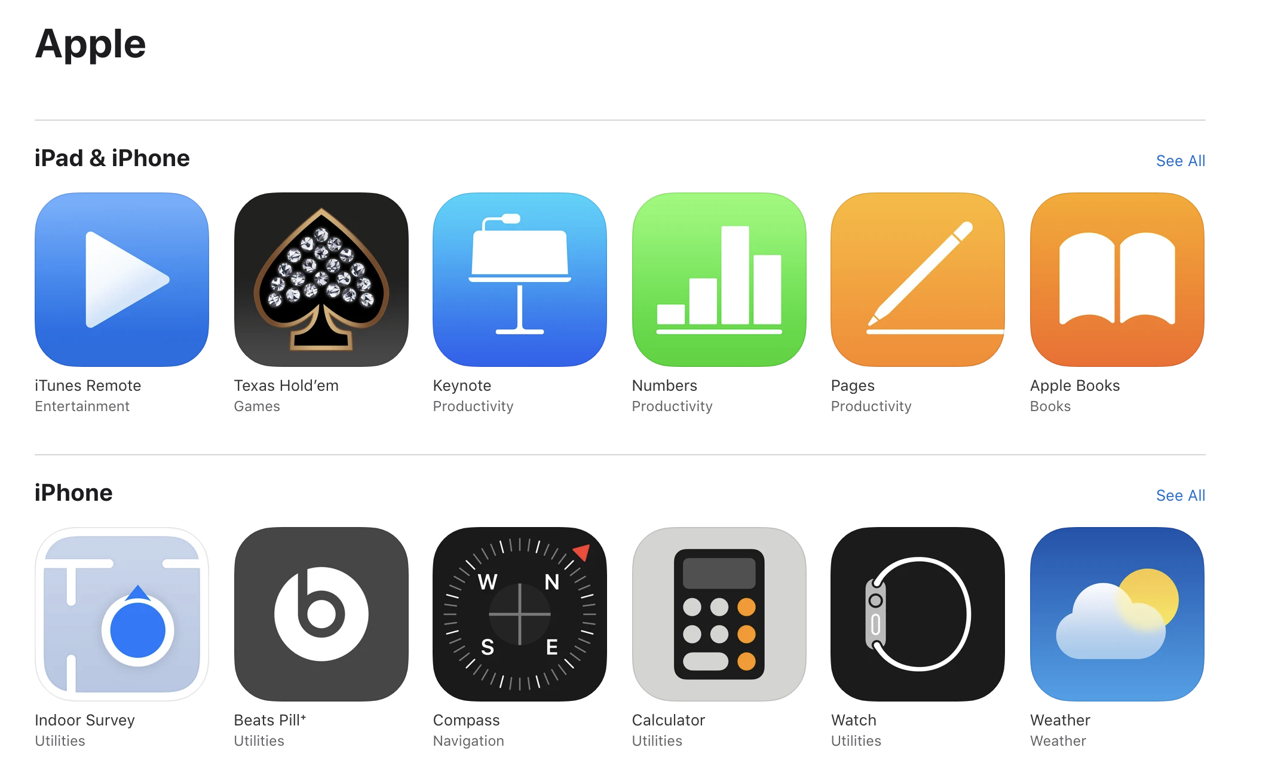The width and height of the screenshot is (1287, 784).
Task: Click See All for iPad & iPhone
Action: click(1181, 161)
